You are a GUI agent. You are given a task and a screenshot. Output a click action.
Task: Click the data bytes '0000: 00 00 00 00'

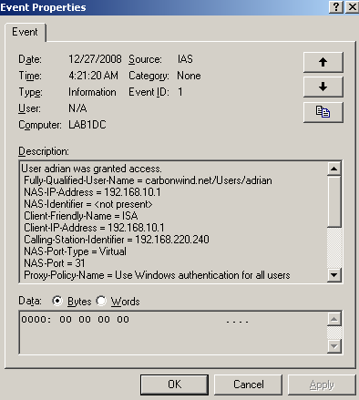point(75,320)
